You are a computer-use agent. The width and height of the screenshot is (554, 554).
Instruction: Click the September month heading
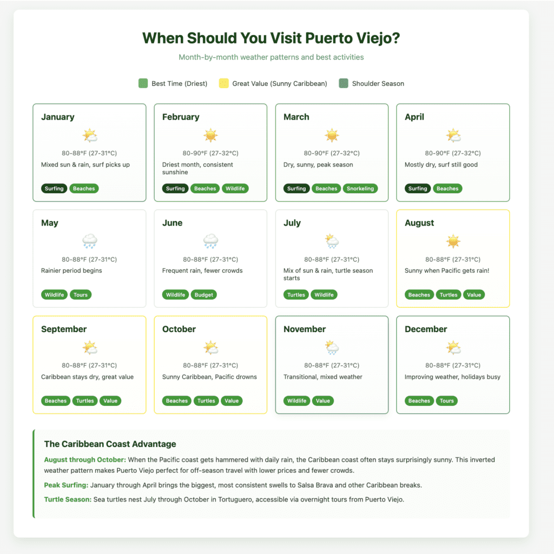tap(63, 329)
